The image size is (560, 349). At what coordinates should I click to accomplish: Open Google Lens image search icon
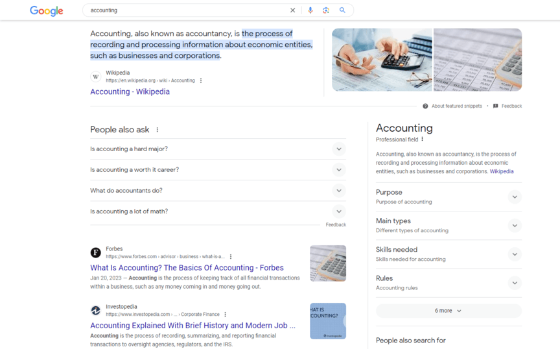pyautogui.click(x=326, y=10)
